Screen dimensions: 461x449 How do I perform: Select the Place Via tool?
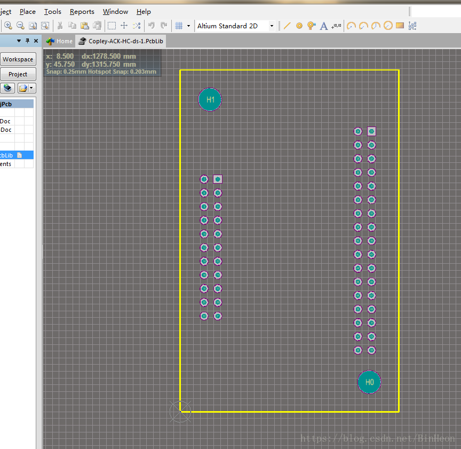[312, 26]
